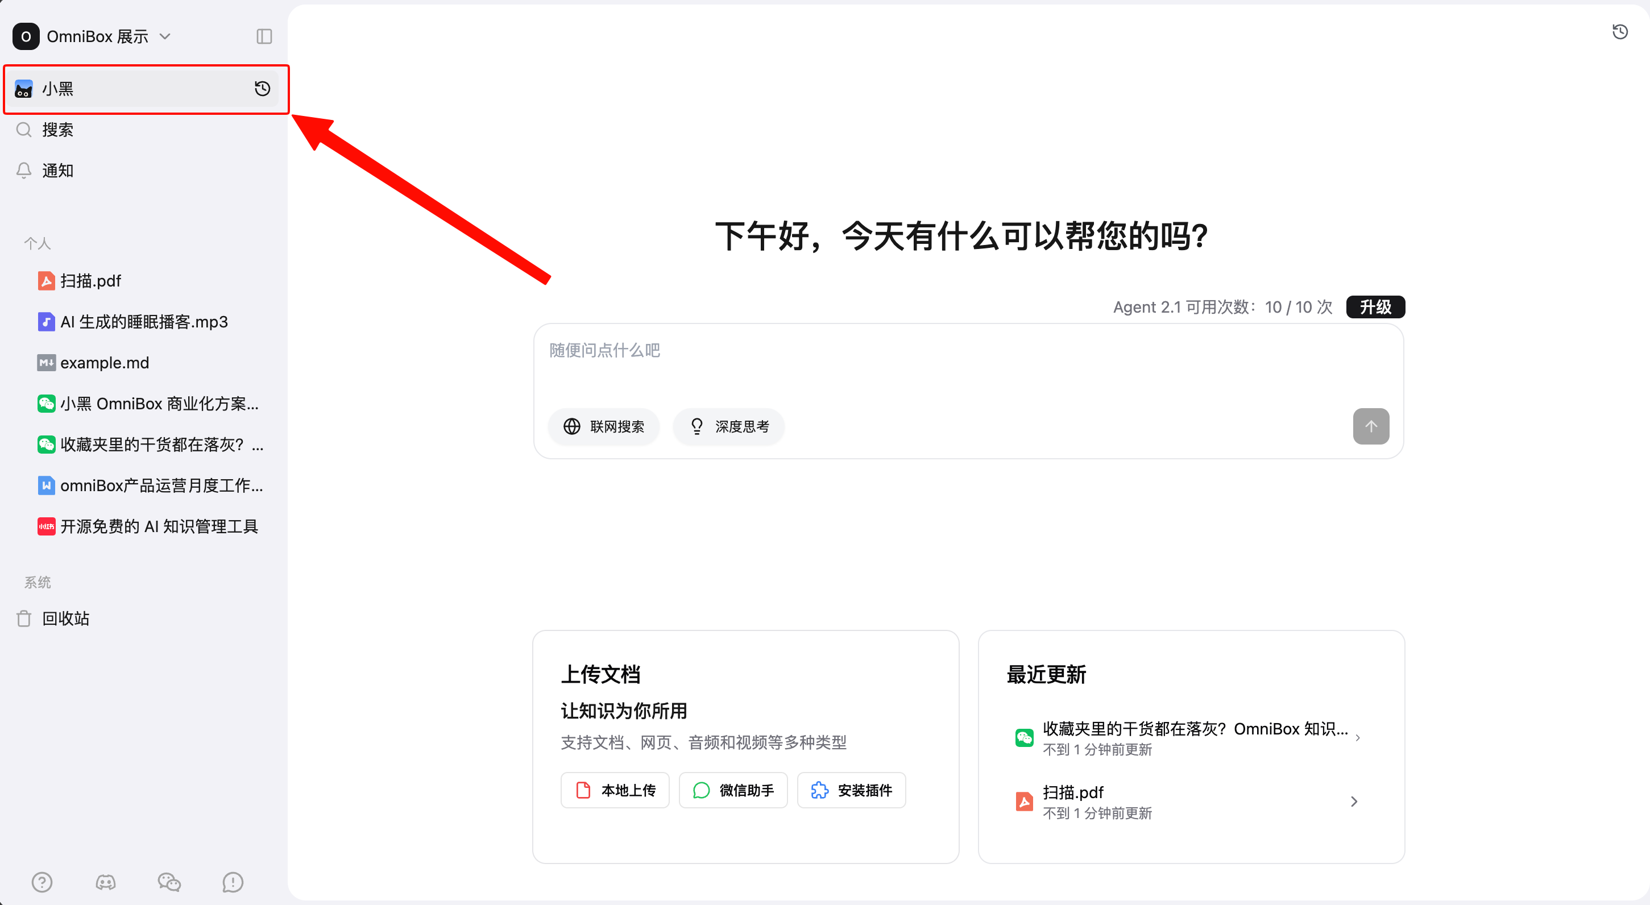Click the Xiaohongshu icon of 开源免费的 AI item
Screen dimensions: 1650x905
pyautogui.click(x=46, y=526)
